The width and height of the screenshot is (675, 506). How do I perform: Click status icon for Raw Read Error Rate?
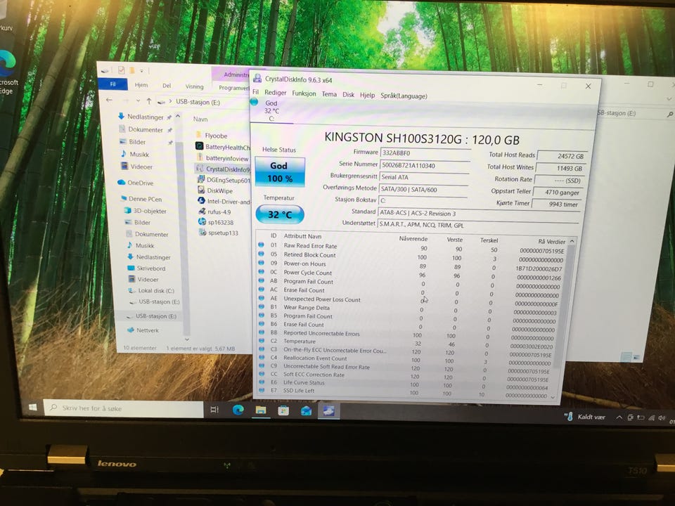coord(261,245)
